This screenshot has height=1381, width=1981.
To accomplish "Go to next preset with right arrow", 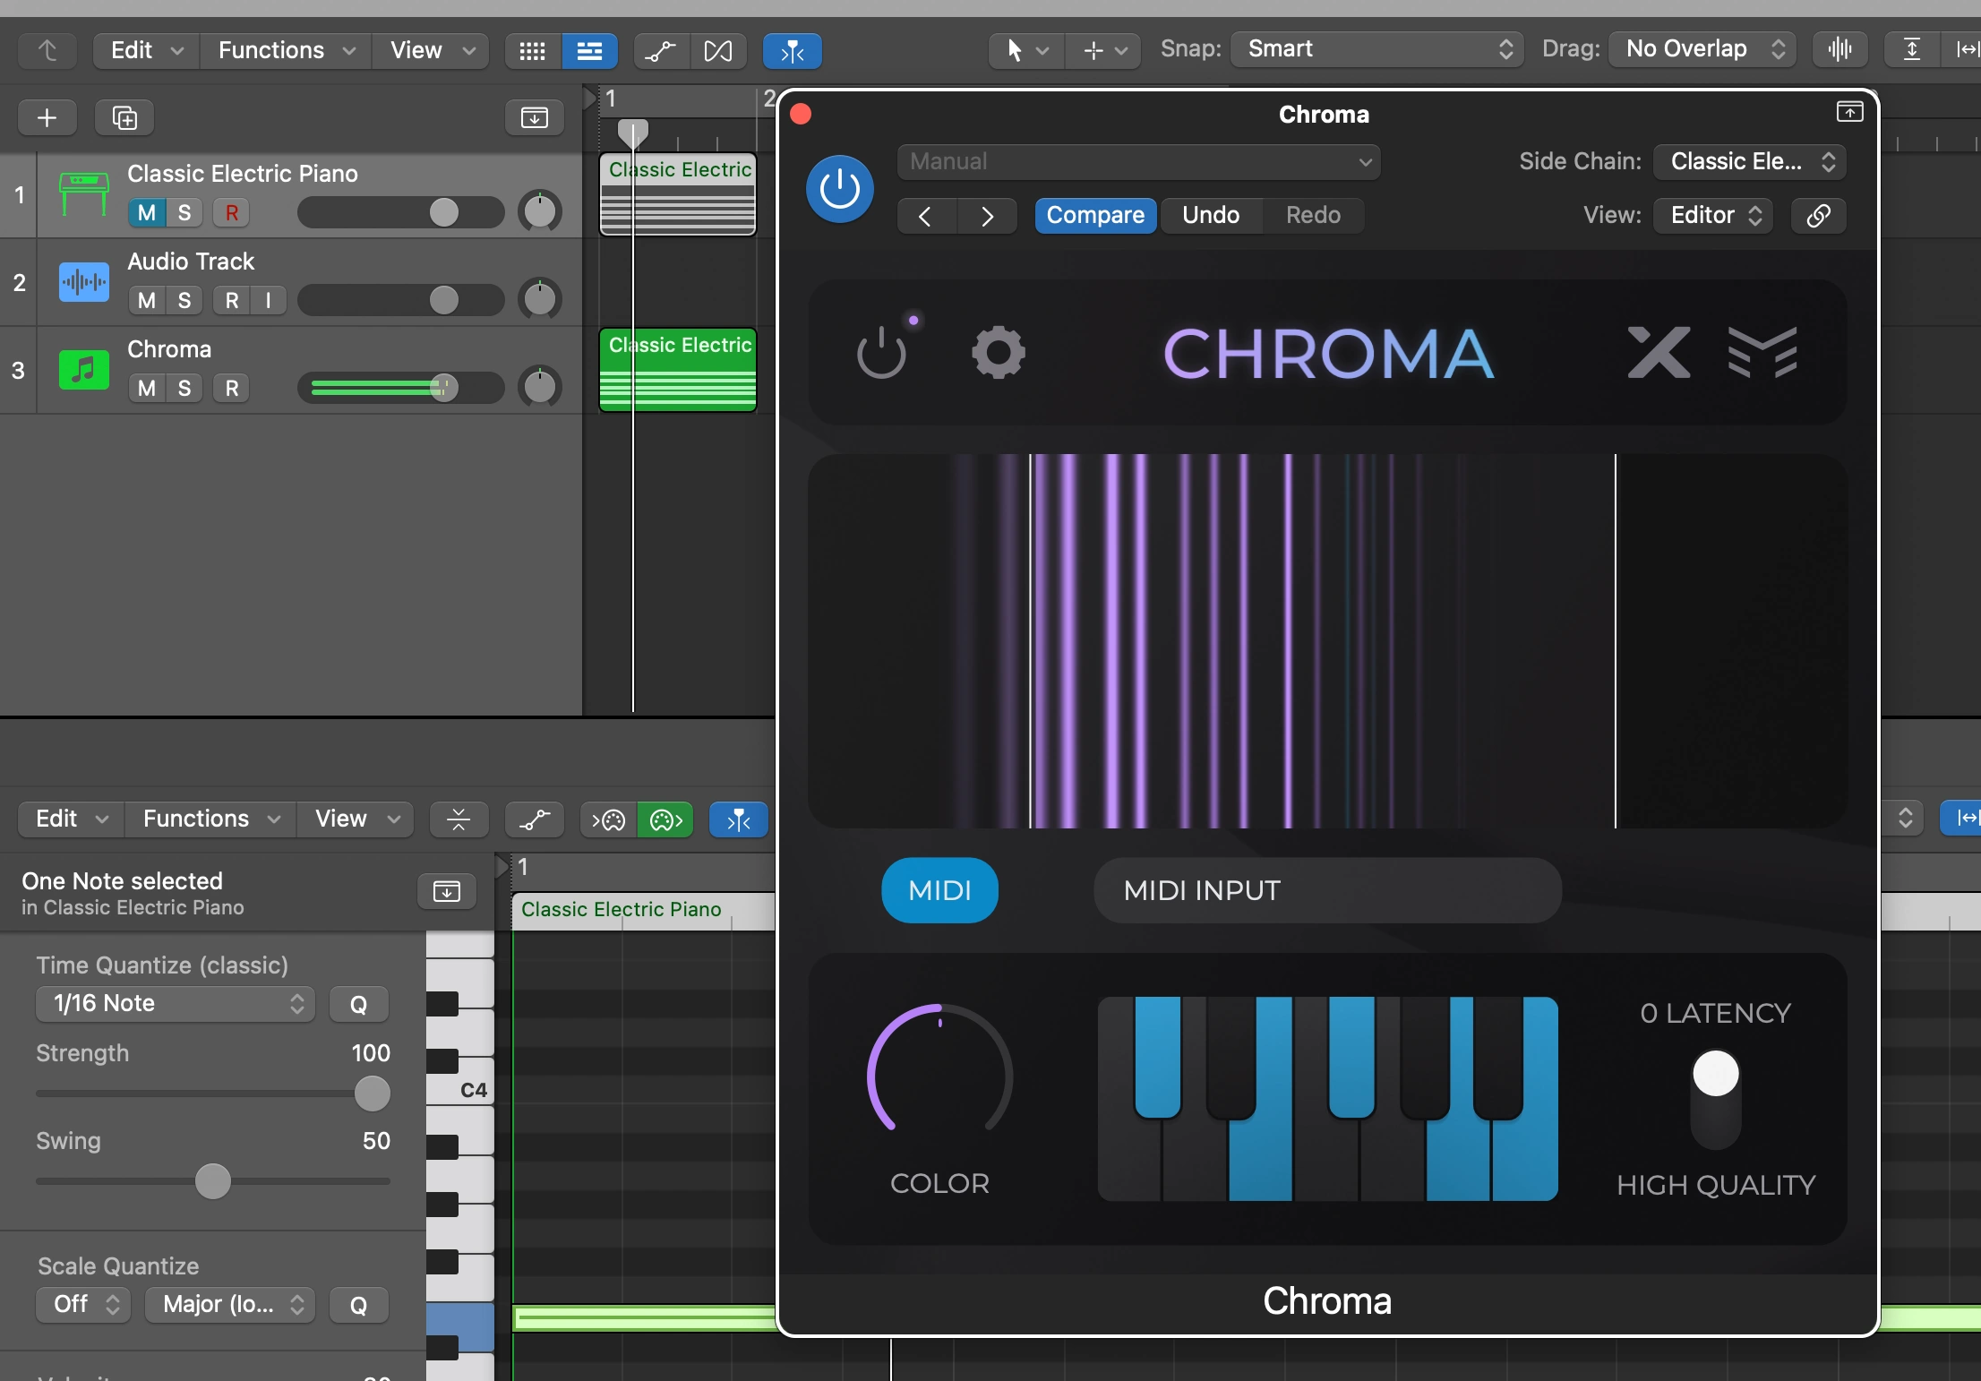I will (x=987, y=216).
